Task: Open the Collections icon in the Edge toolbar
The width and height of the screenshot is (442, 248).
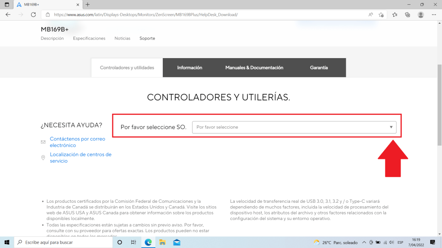Action: pyautogui.click(x=407, y=15)
